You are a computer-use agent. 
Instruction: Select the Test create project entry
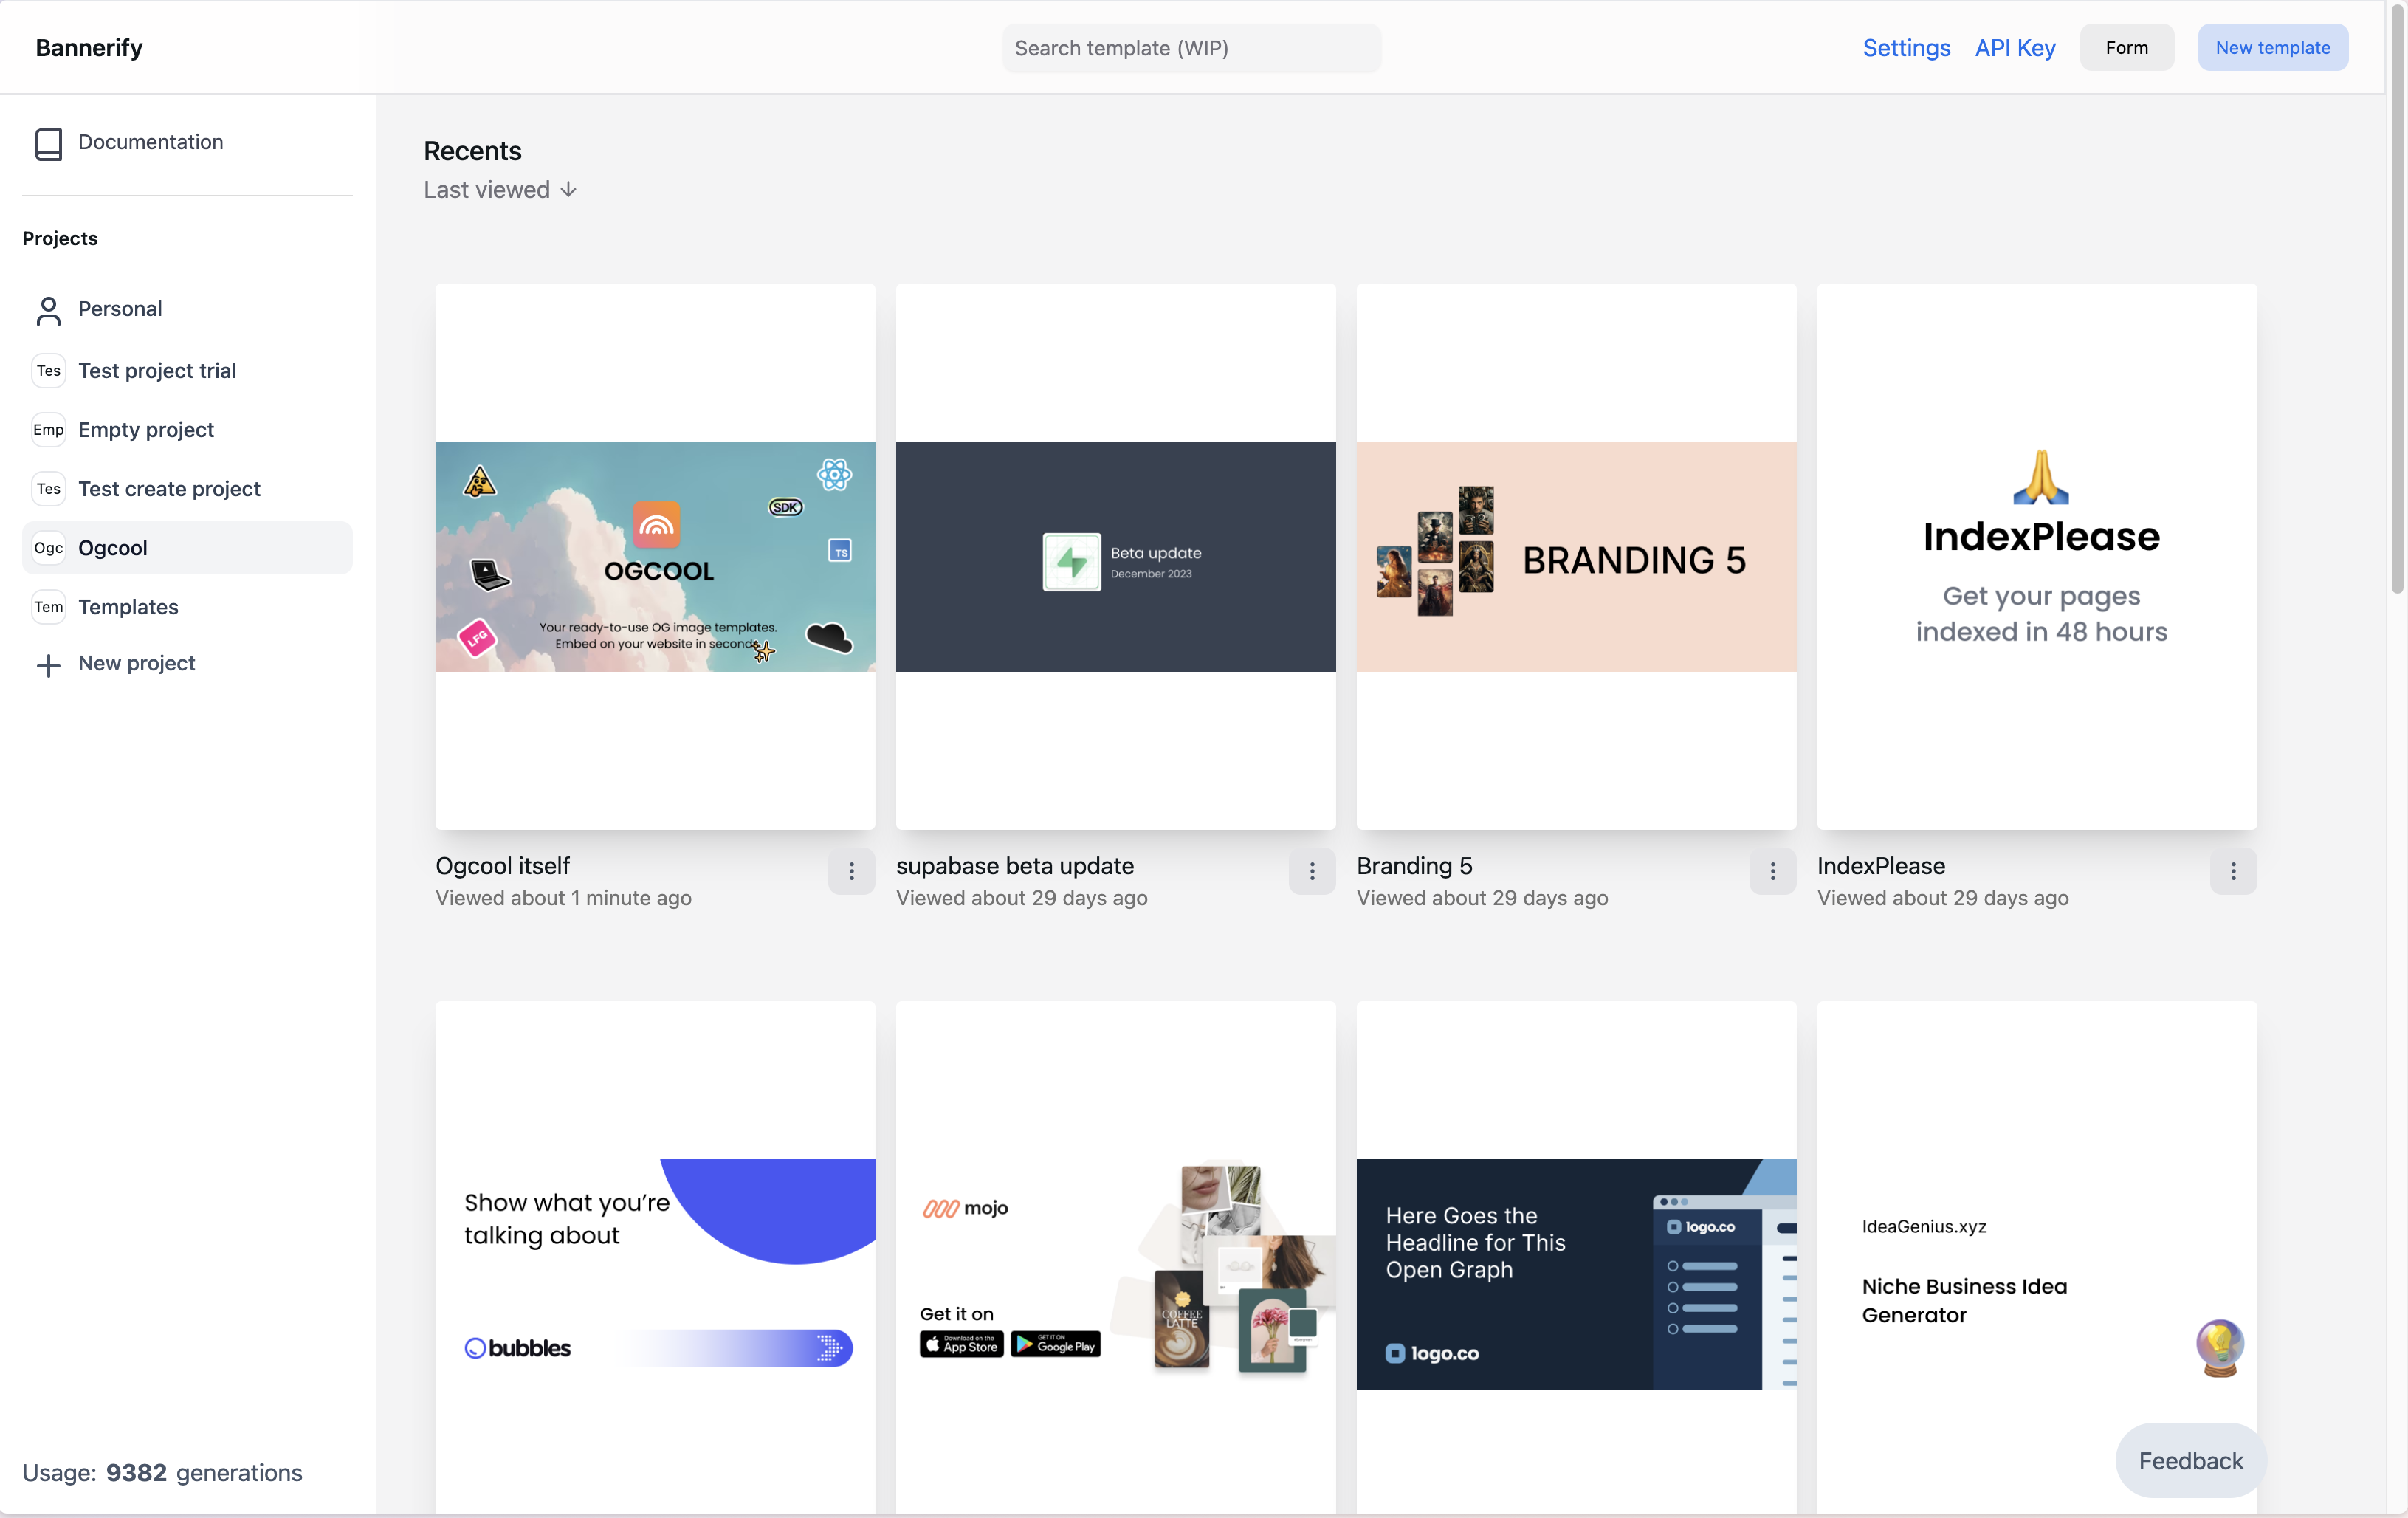click(x=187, y=489)
